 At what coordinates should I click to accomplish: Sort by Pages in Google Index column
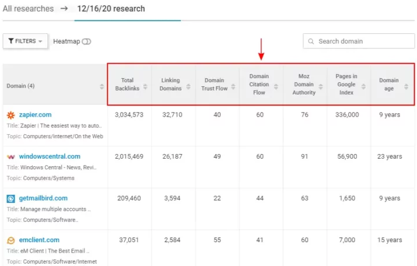[365, 87]
